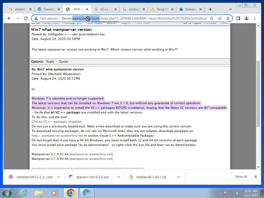
Task: Close the Extensions tab
Action: coord(201,9)
